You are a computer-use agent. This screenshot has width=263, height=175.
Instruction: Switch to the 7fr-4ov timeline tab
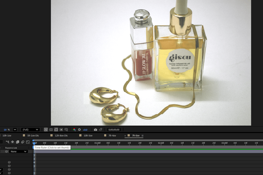(x=112, y=135)
